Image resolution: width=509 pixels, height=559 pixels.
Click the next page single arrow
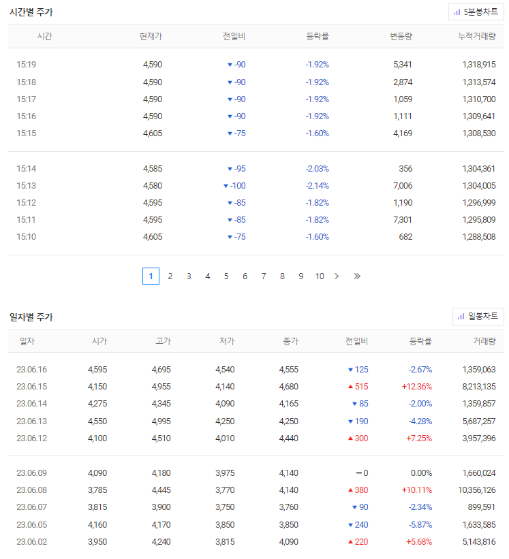pos(337,276)
